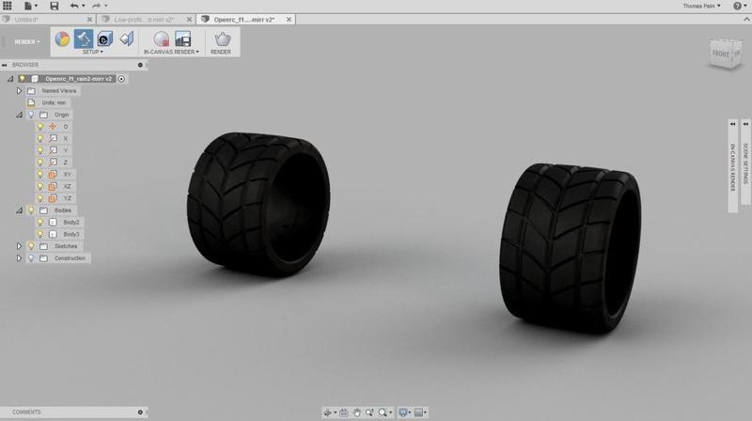752x421 pixels.
Task: Open the Thomas Palm account dropdown
Action: [x=701, y=6]
